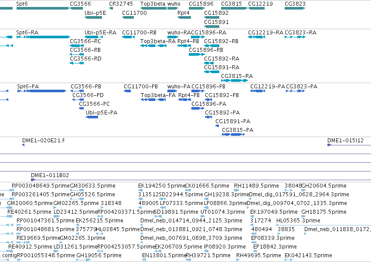Screen dimensions: 371x262
Task: Select the Spt6-RA transcript
Action: (x=43, y=37)
